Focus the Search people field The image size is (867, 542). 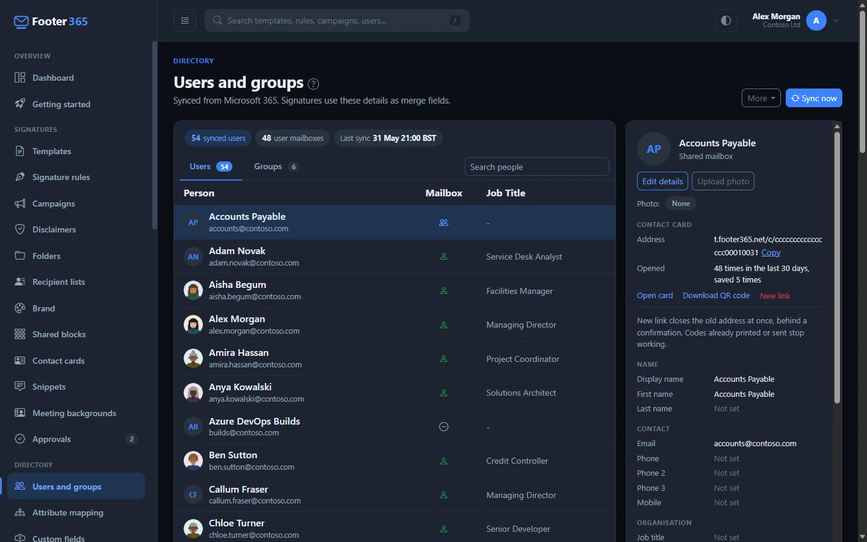pyautogui.click(x=537, y=167)
